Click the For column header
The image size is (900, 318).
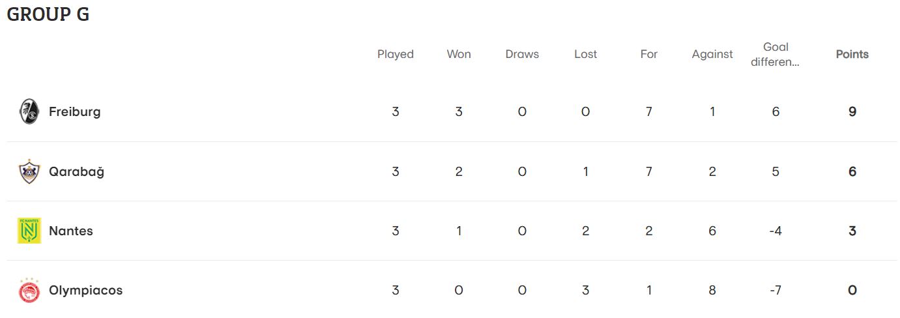(648, 54)
